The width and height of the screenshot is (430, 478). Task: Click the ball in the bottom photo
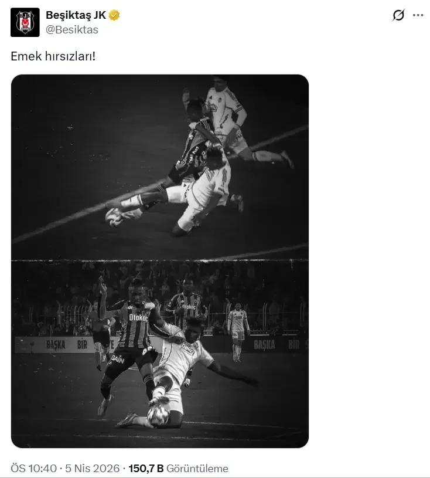(x=158, y=416)
